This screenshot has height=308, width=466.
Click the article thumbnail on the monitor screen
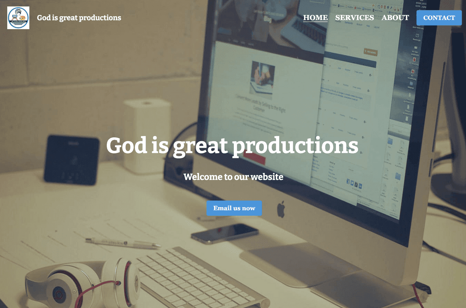coord(263,77)
